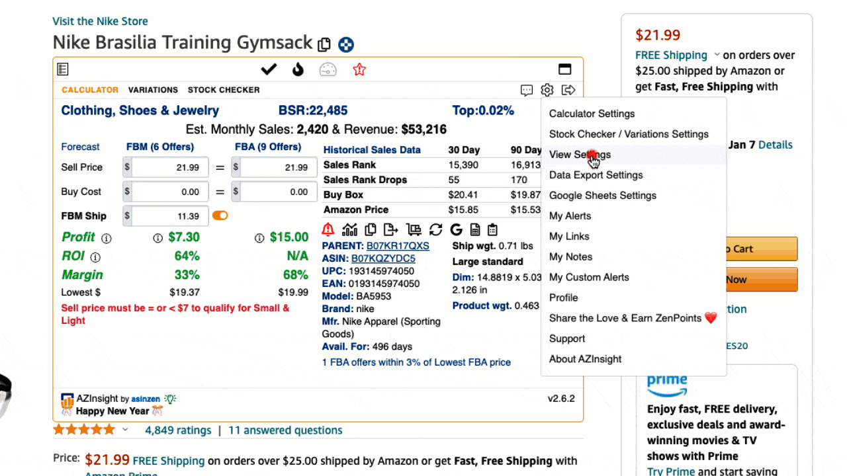Open the list panel icon in AZInsight header
Image resolution: width=847 pixels, height=476 pixels.
(x=63, y=69)
